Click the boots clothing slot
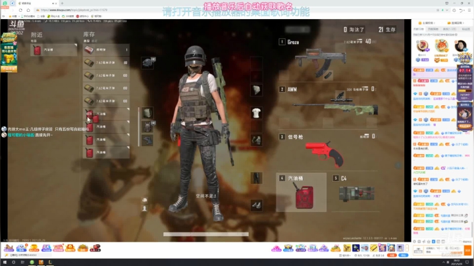 256,205
